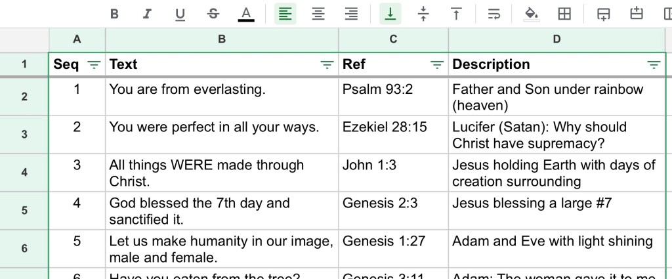Toggle left horizontal alignment
The image size is (672, 279).
click(x=285, y=14)
